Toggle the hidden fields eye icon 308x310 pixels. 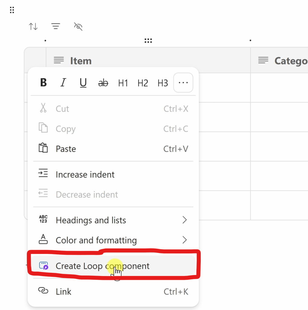point(78,27)
